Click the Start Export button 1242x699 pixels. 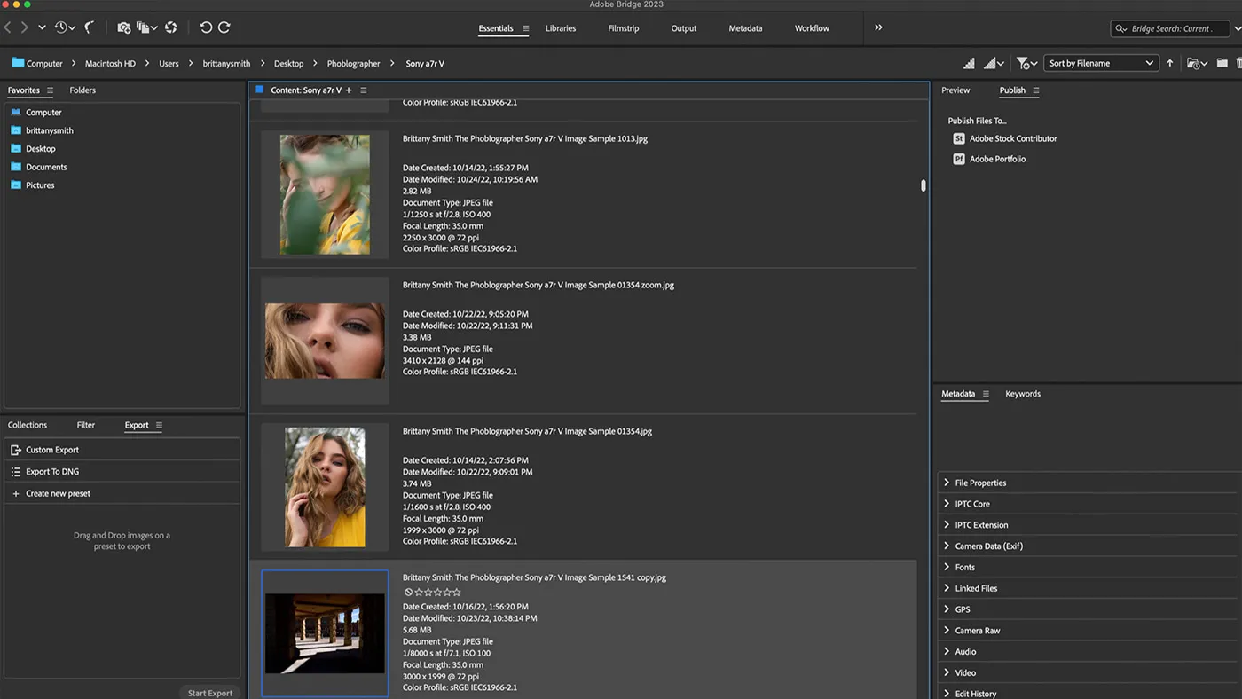point(209,693)
